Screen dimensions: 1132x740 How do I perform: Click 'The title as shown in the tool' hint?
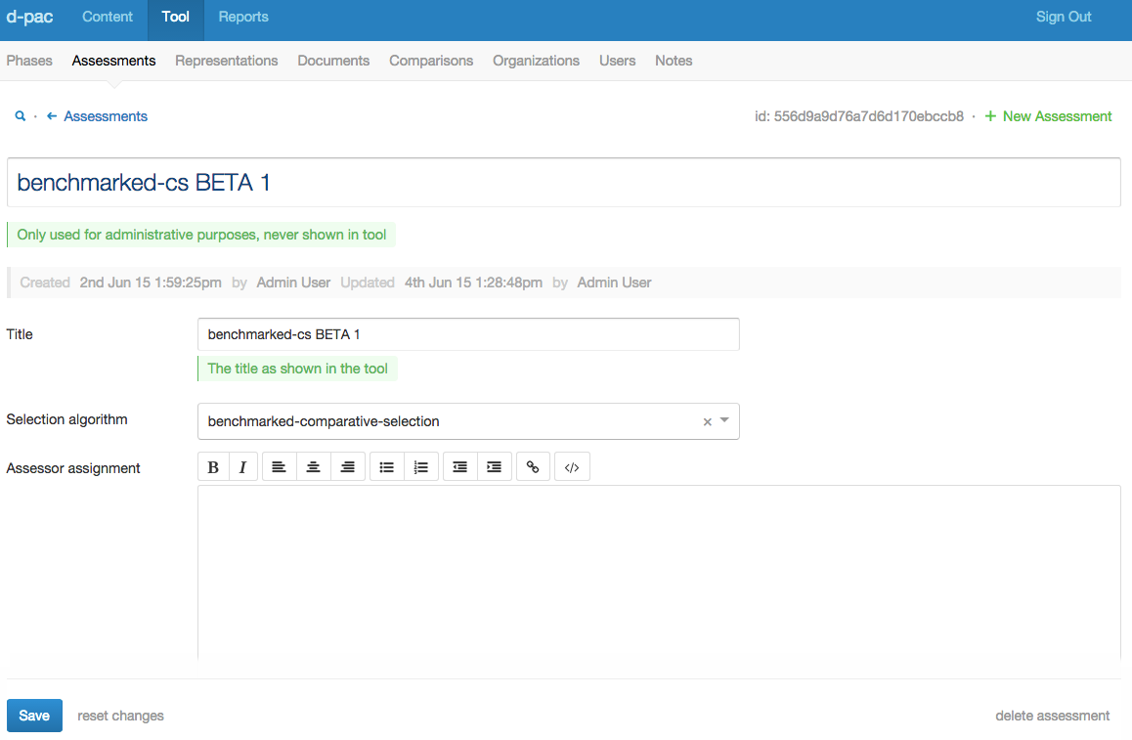(x=297, y=369)
